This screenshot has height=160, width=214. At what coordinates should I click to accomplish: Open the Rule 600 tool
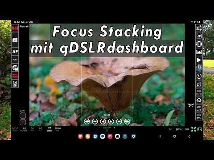[199, 116]
